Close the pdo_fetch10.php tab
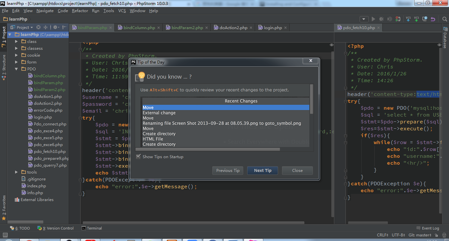 [x=378, y=28]
